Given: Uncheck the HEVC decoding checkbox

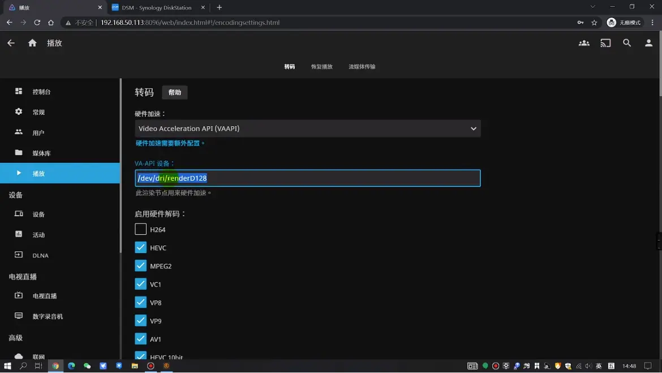Looking at the screenshot, I should tap(141, 247).
